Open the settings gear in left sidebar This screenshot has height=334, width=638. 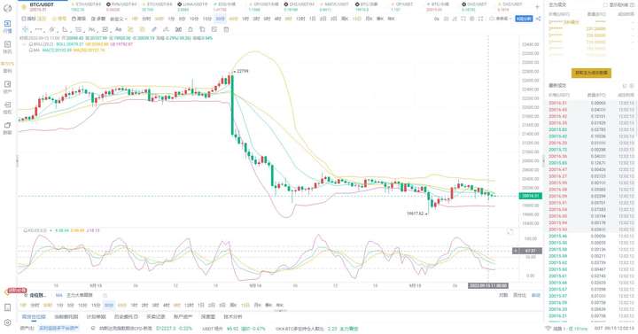click(7, 322)
